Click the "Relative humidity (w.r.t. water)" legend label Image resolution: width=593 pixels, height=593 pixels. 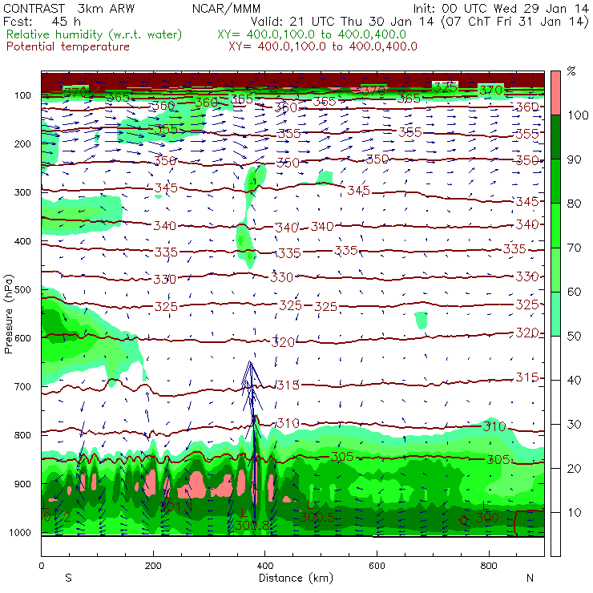tap(95, 34)
